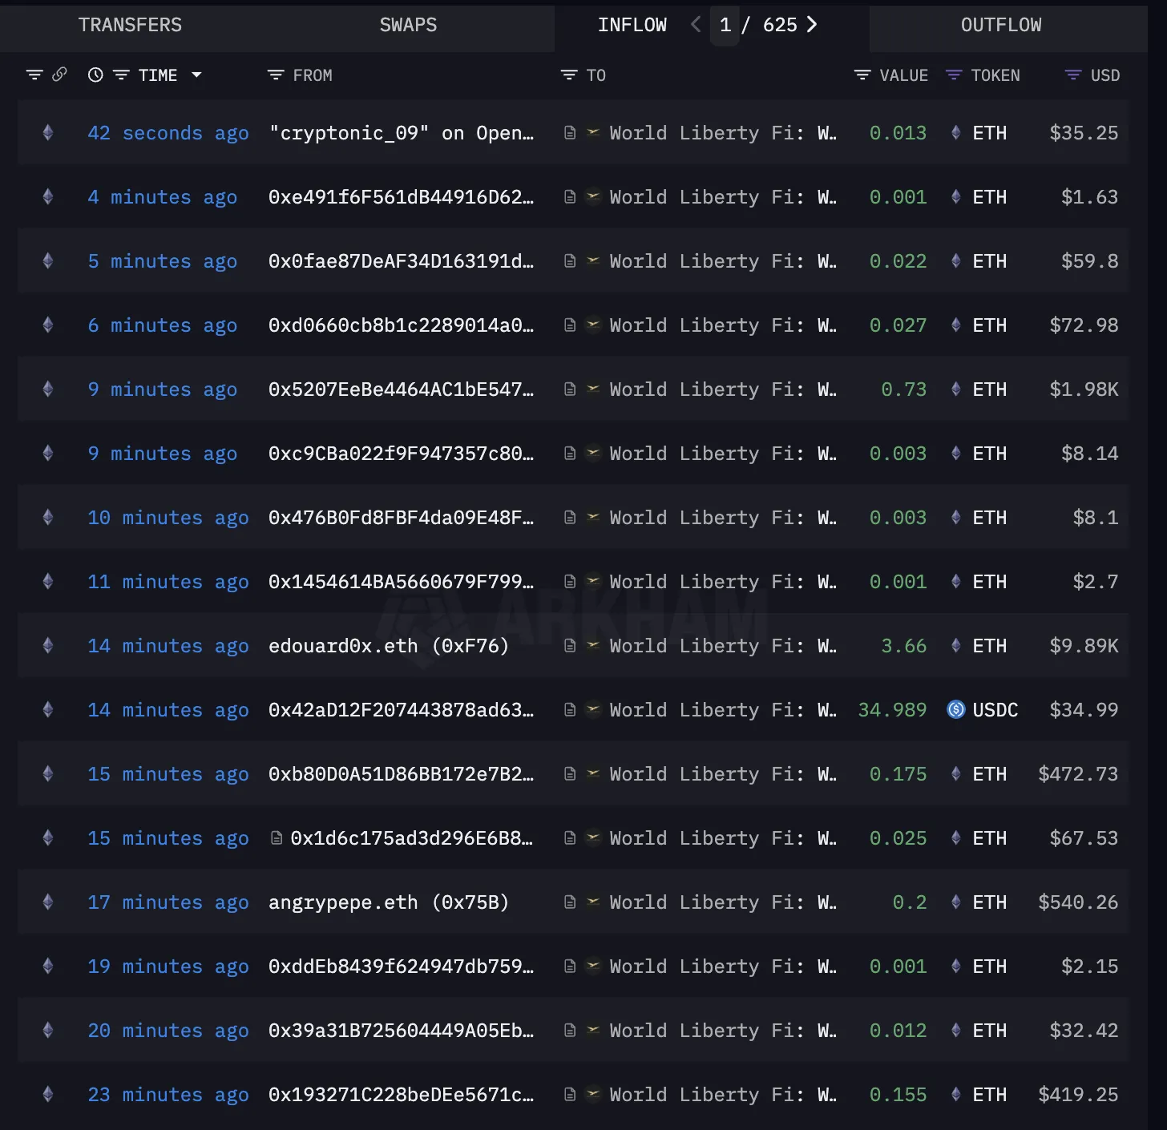This screenshot has width=1167, height=1130.
Task: Open sender address 0xe491f6F561dB44916D62…
Action: tap(401, 197)
